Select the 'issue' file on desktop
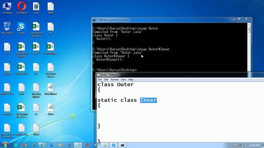 pos(36,8)
